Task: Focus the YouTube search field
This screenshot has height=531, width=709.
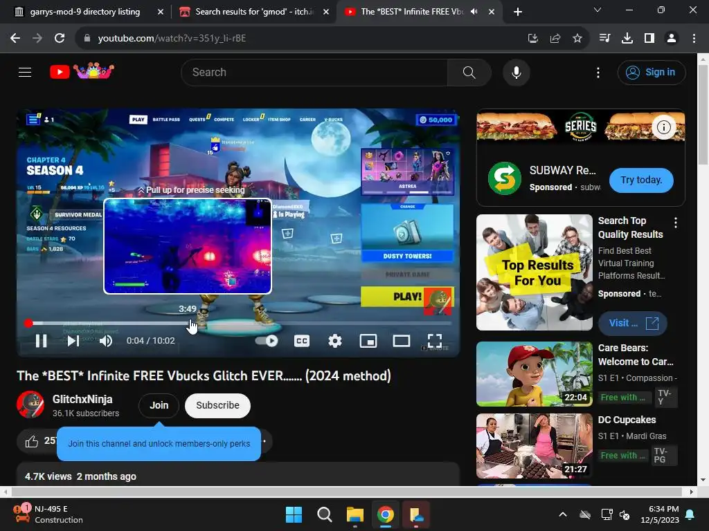Action: coord(314,72)
